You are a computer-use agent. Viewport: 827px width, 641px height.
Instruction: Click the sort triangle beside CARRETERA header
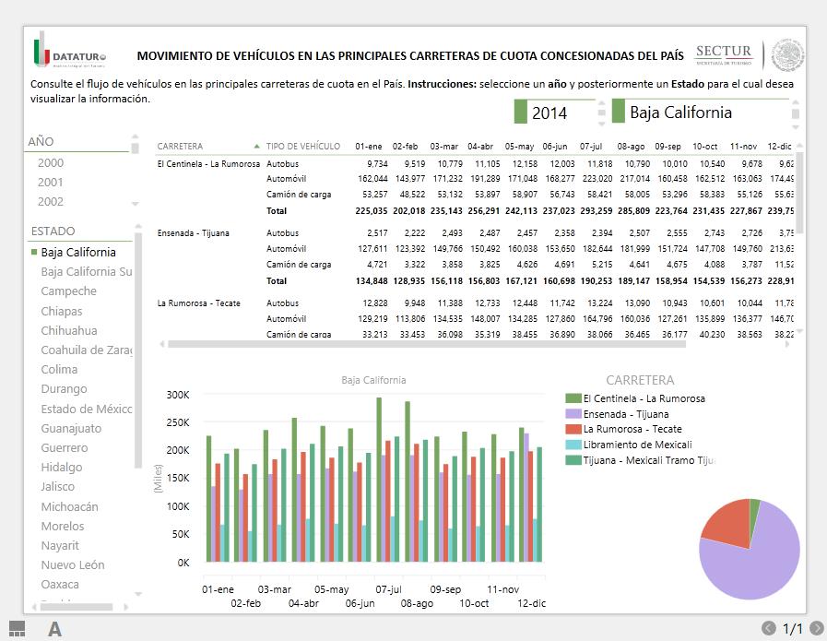point(256,147)
